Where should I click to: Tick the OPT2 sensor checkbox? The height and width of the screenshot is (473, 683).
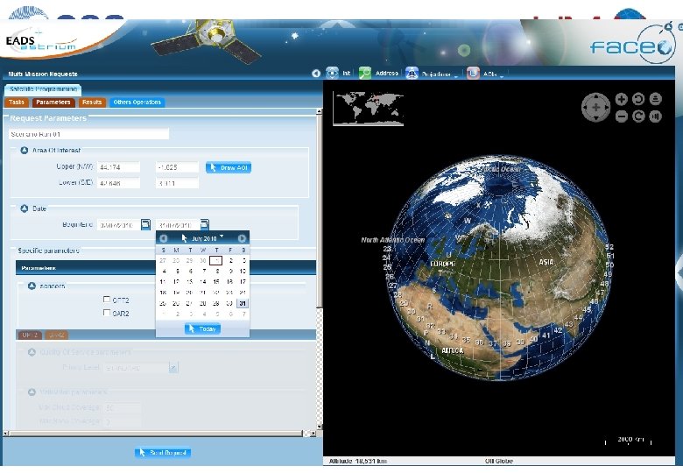pyautogui.click(x=106, y=300)
